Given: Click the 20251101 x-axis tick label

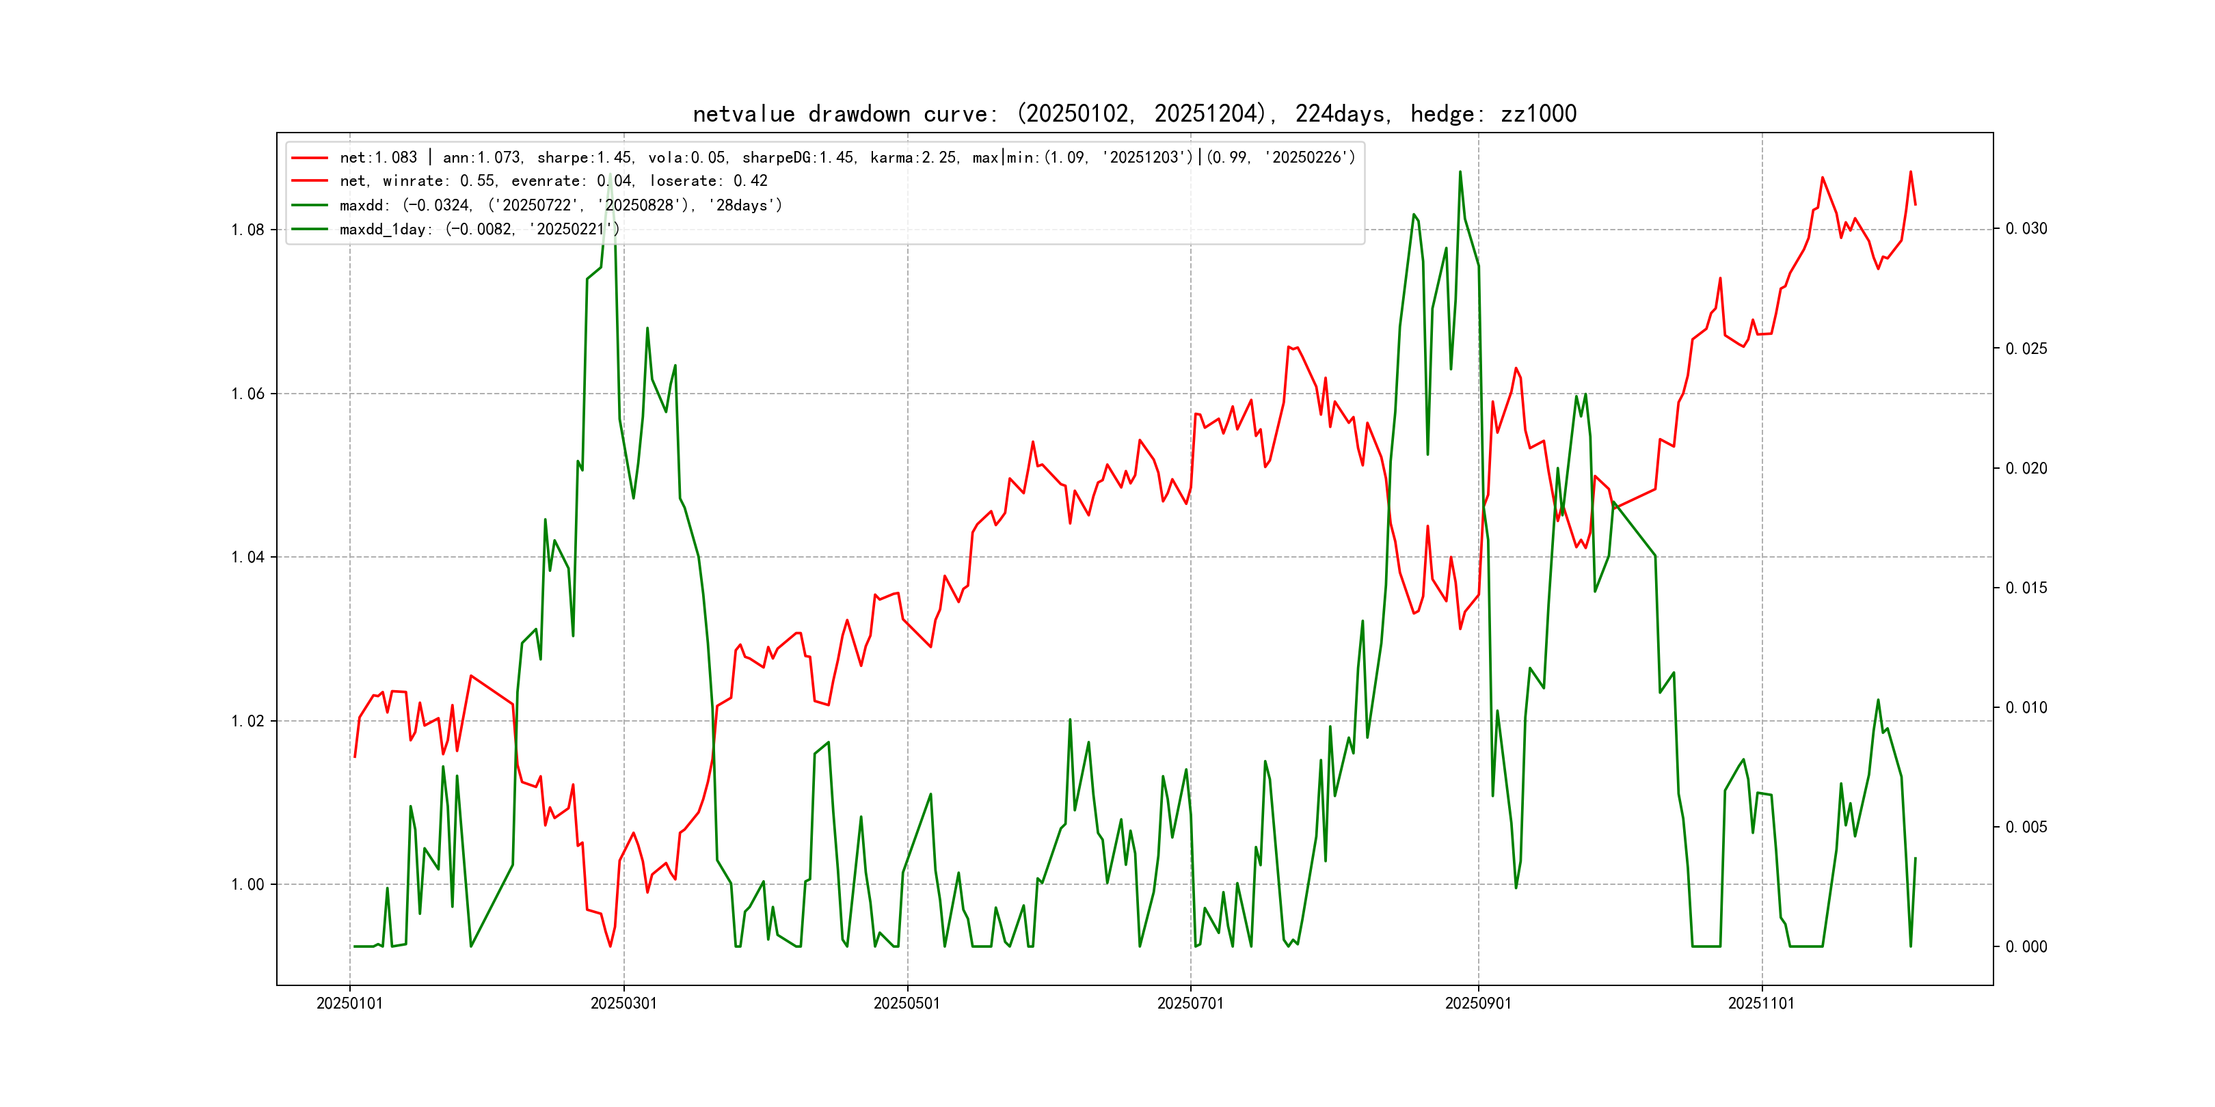Looking at the screenshot, I should 1761,1003.
